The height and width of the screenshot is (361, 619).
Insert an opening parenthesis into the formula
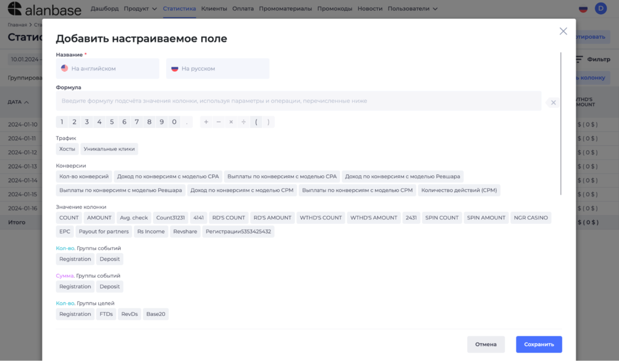pyautogui.click(x=256, y=121)
